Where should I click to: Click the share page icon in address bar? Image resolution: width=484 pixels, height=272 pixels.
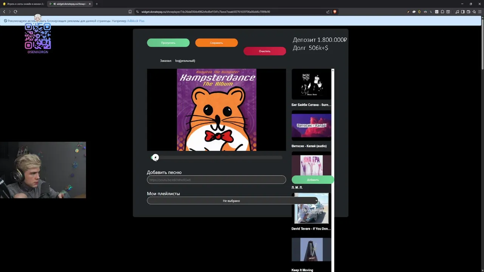328,12
